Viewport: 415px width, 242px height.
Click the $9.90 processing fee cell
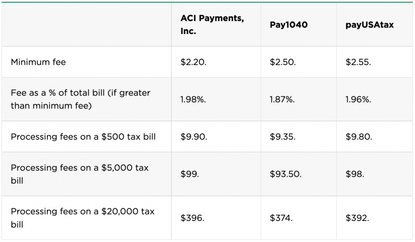point(193,136)
